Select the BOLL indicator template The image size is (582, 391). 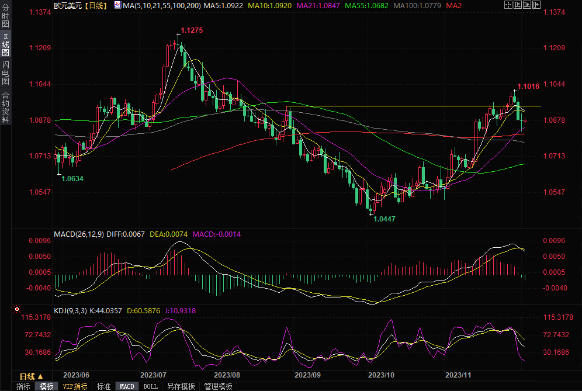(150, 386)
